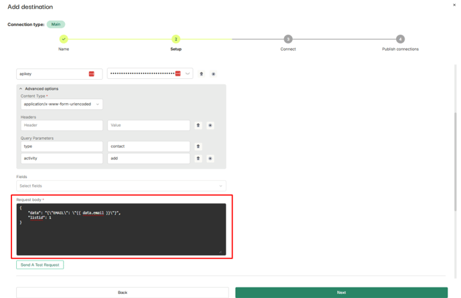Screen dimensions: 461x298
Task: Delete the 'type' query parameter row
Action: click(198, 147)
